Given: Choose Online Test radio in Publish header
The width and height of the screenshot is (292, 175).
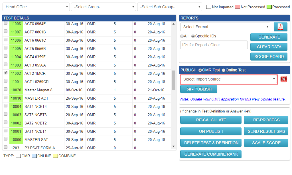Looking at the screenshot, I should pos(224,70).
